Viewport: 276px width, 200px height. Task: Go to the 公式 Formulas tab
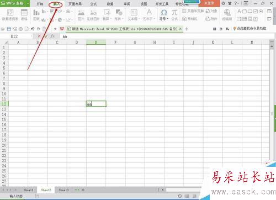[93, 4]
